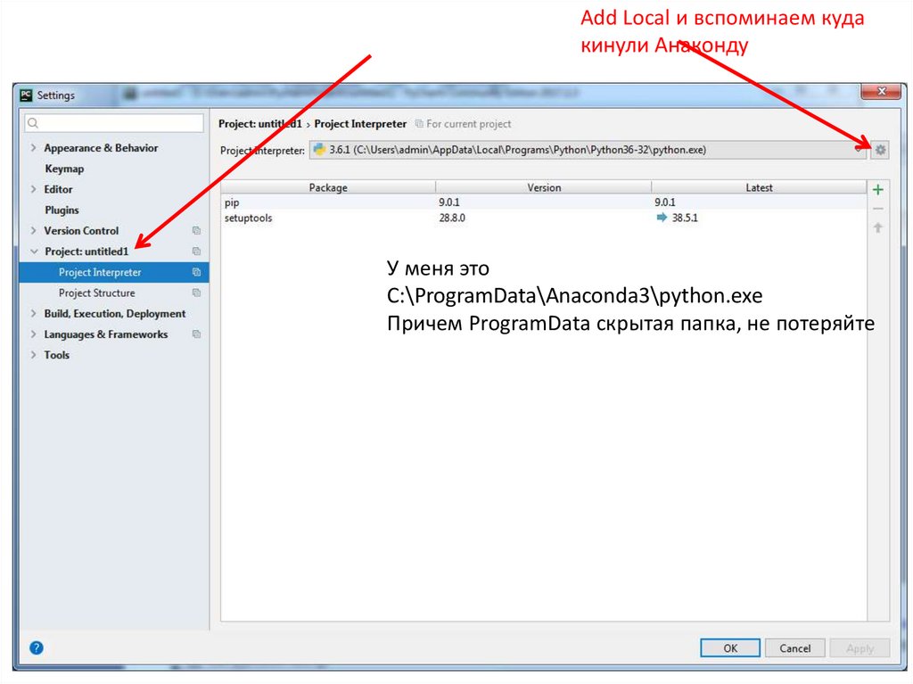This screenshot has height=684, width=913.
Task: Expand the Tools settings section
Action: [x=33, y=355]
